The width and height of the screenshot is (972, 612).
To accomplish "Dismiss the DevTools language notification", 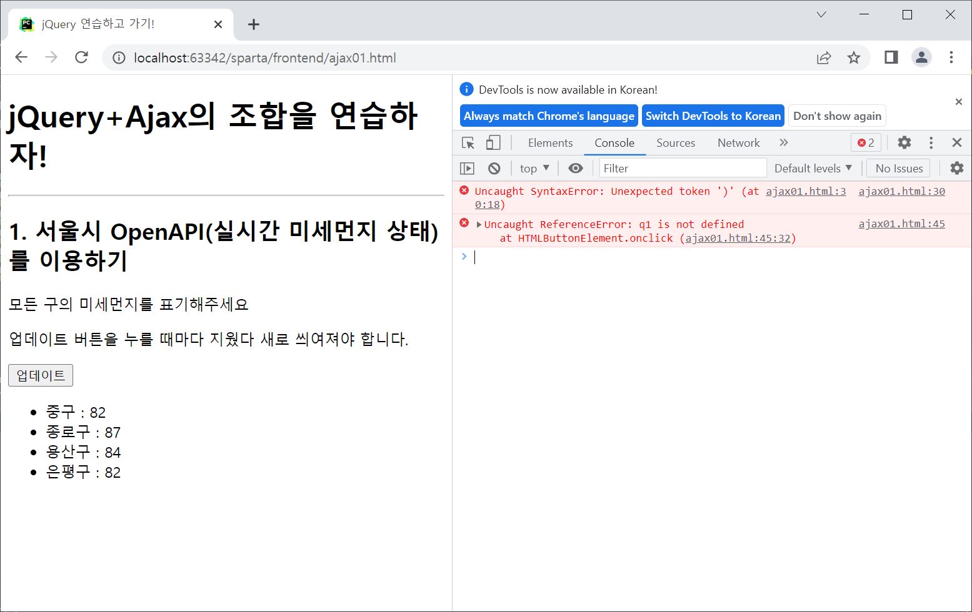I will pyautogui.click(x=959, y=102).
